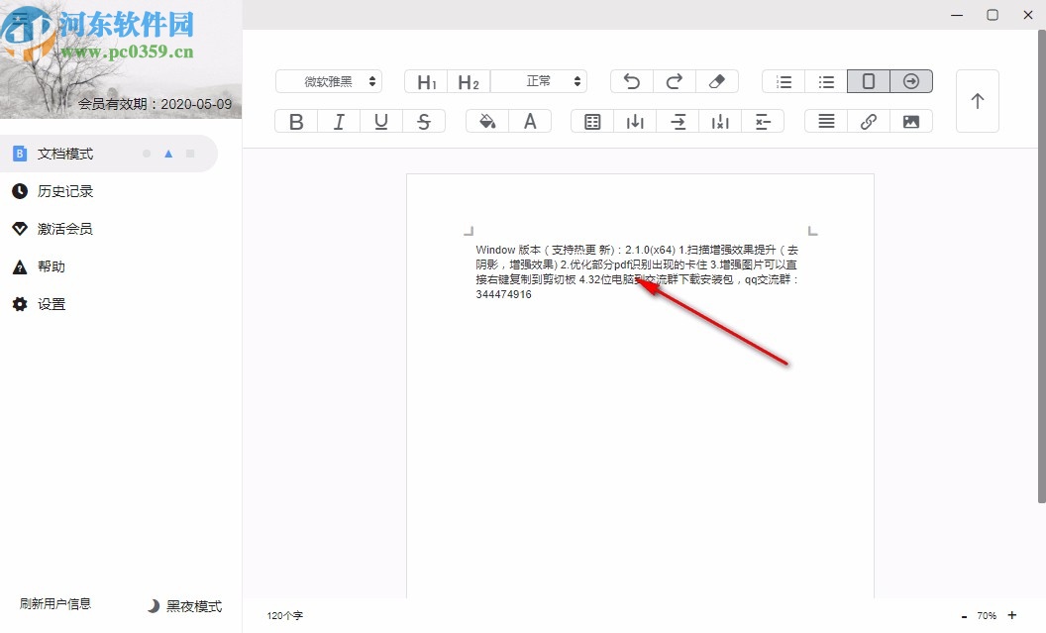Click the gear icon next to 设置
1046x633 pixels.
pos(20,304)
